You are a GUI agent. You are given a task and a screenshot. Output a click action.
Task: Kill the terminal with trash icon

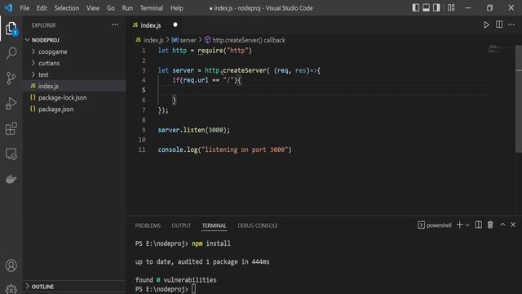(490, 225)
